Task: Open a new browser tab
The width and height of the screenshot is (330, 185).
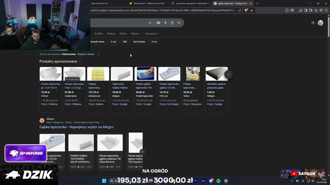Action: (x=257, y=3)
